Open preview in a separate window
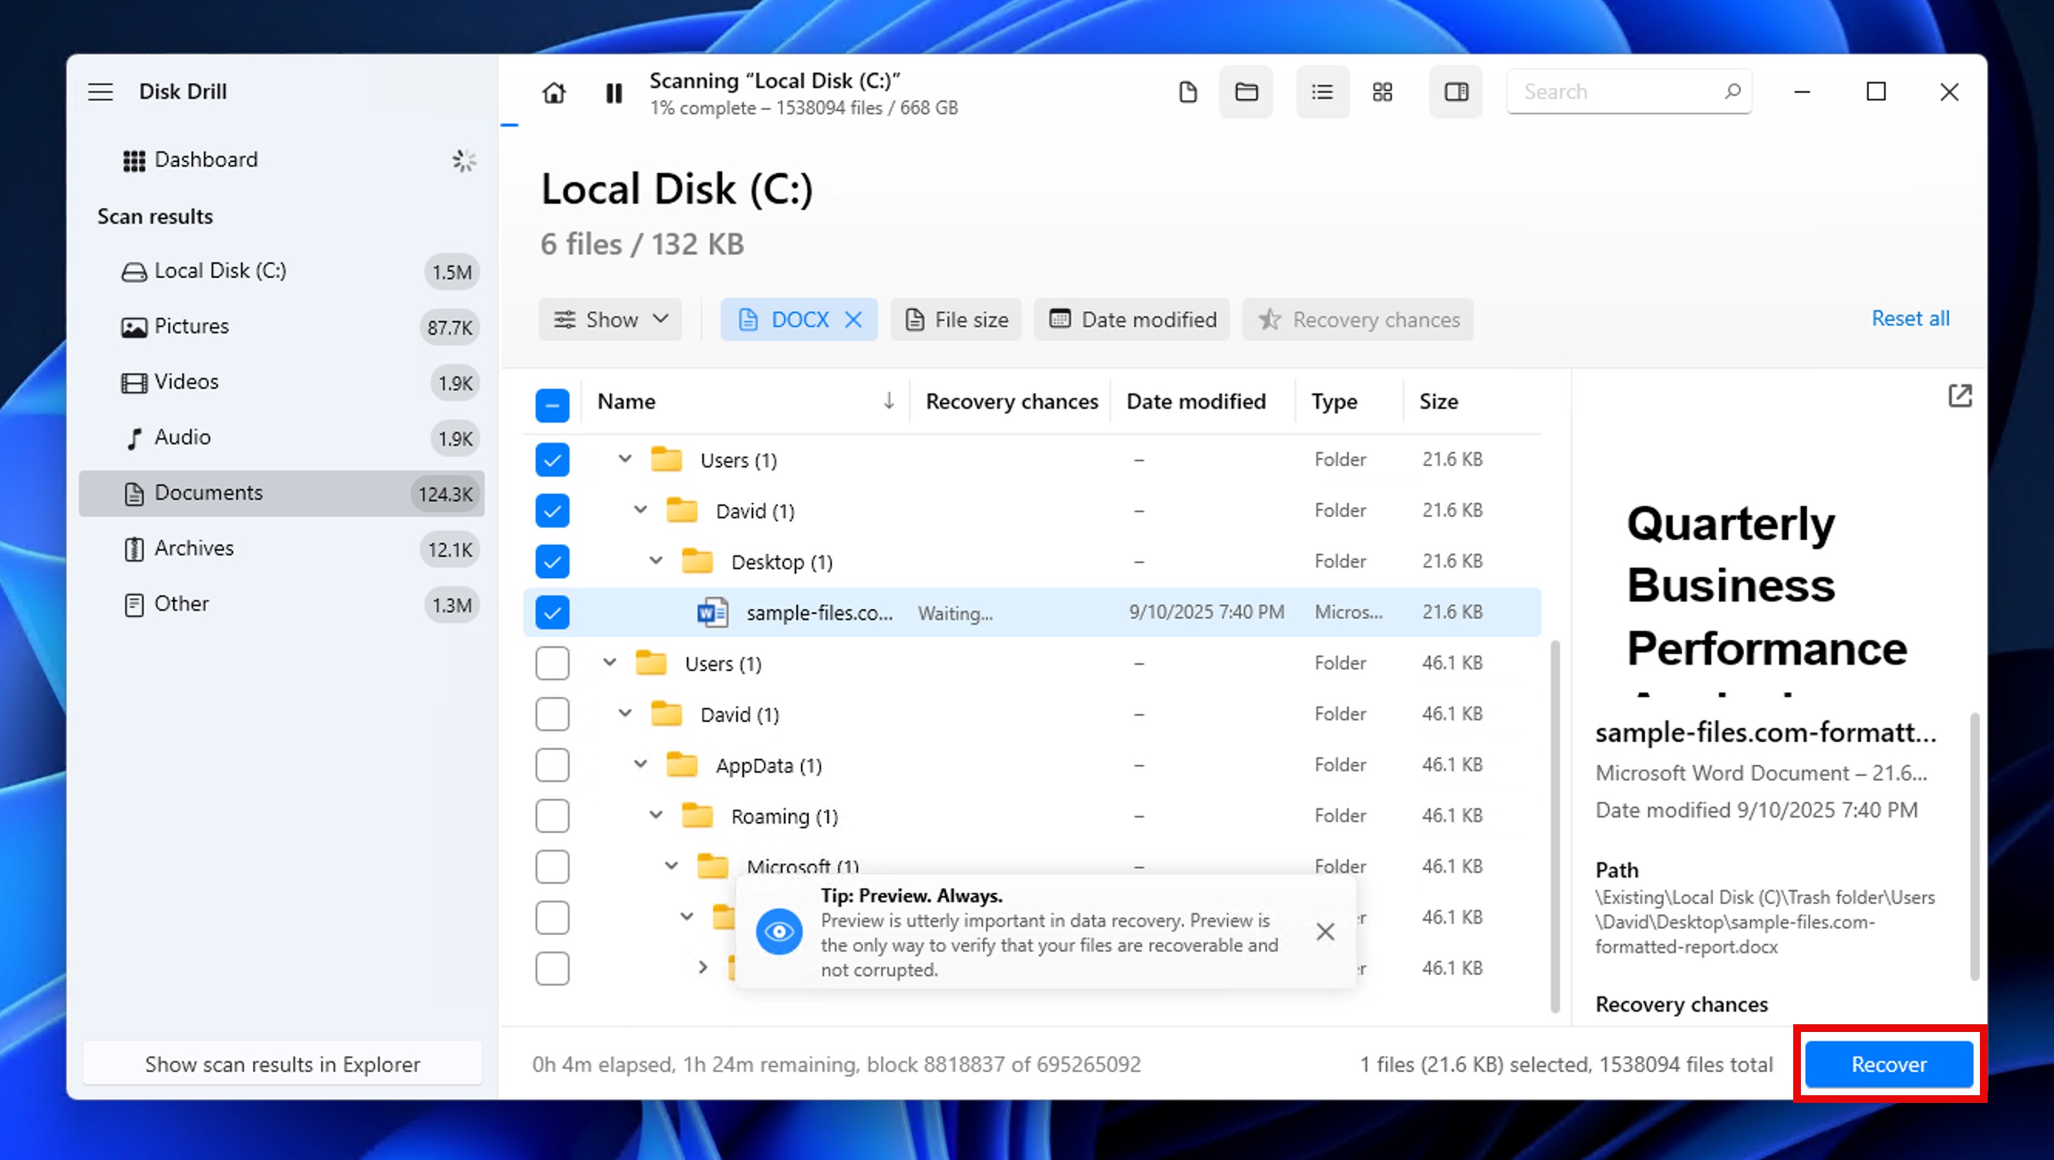This screenshot has height=1160, width=2054. (1961, 396)
